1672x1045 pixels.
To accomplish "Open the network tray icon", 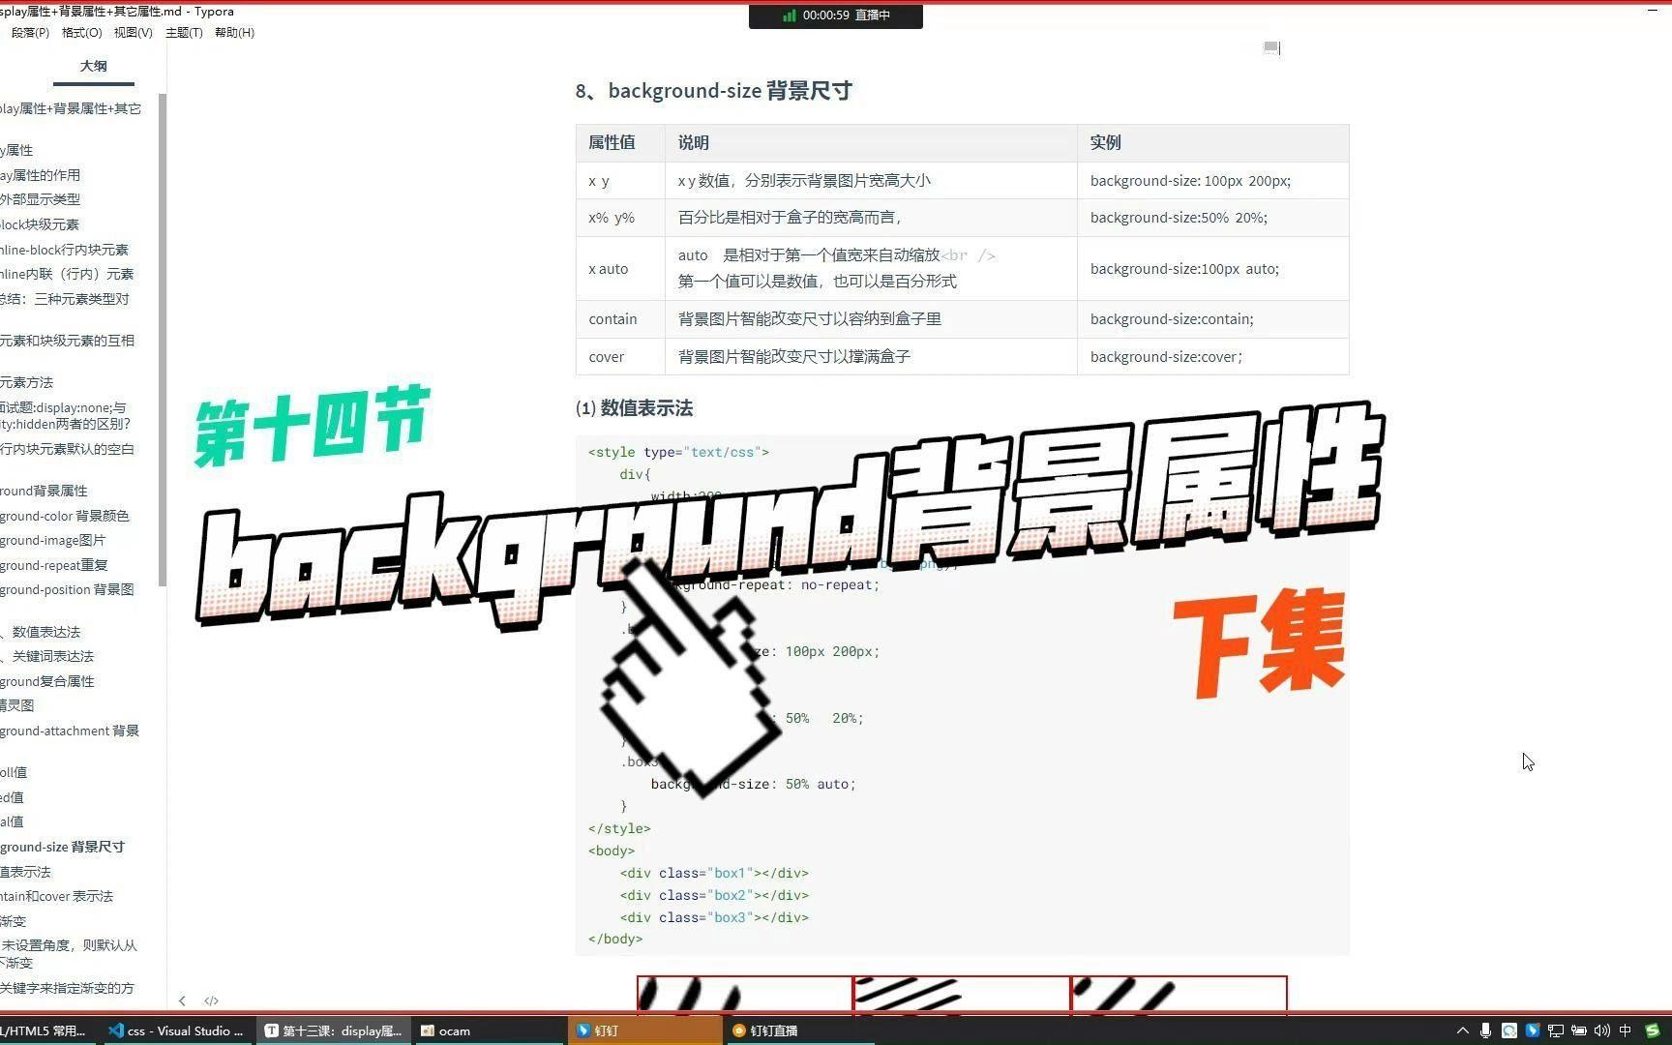I will coord(1555,1030).
